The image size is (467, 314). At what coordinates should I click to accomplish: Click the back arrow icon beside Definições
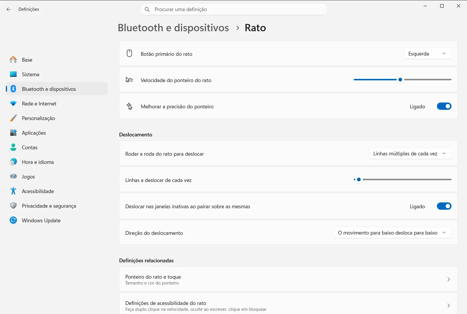pyautogui.click(x=9, y=9)
